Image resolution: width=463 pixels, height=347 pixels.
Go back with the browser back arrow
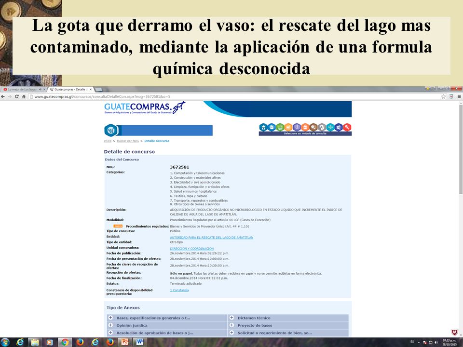tap(3, 96)
